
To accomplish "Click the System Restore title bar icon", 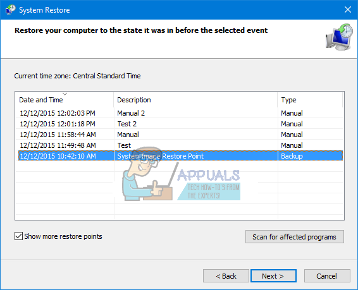I will tap(10, 10).
